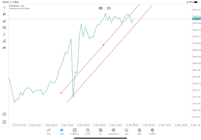Image resolution: width=201 pixels, height=140 pixels.
Task: Switch to the quotes (ราคา) tab
Action: pyautogui.click(x=49, y=132)
